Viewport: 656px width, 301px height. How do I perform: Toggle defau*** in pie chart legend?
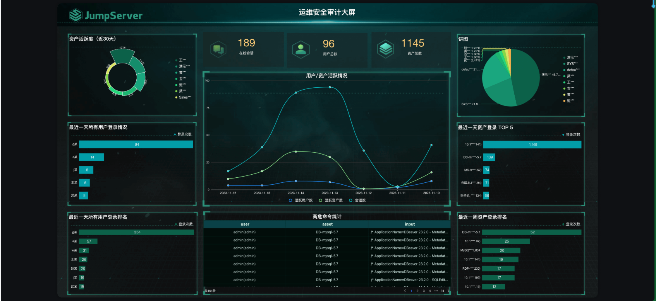click(572, 70)
